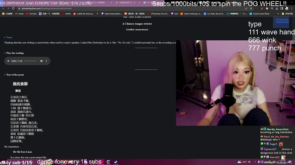Click the share page icon in address bar

coord(246,8)
